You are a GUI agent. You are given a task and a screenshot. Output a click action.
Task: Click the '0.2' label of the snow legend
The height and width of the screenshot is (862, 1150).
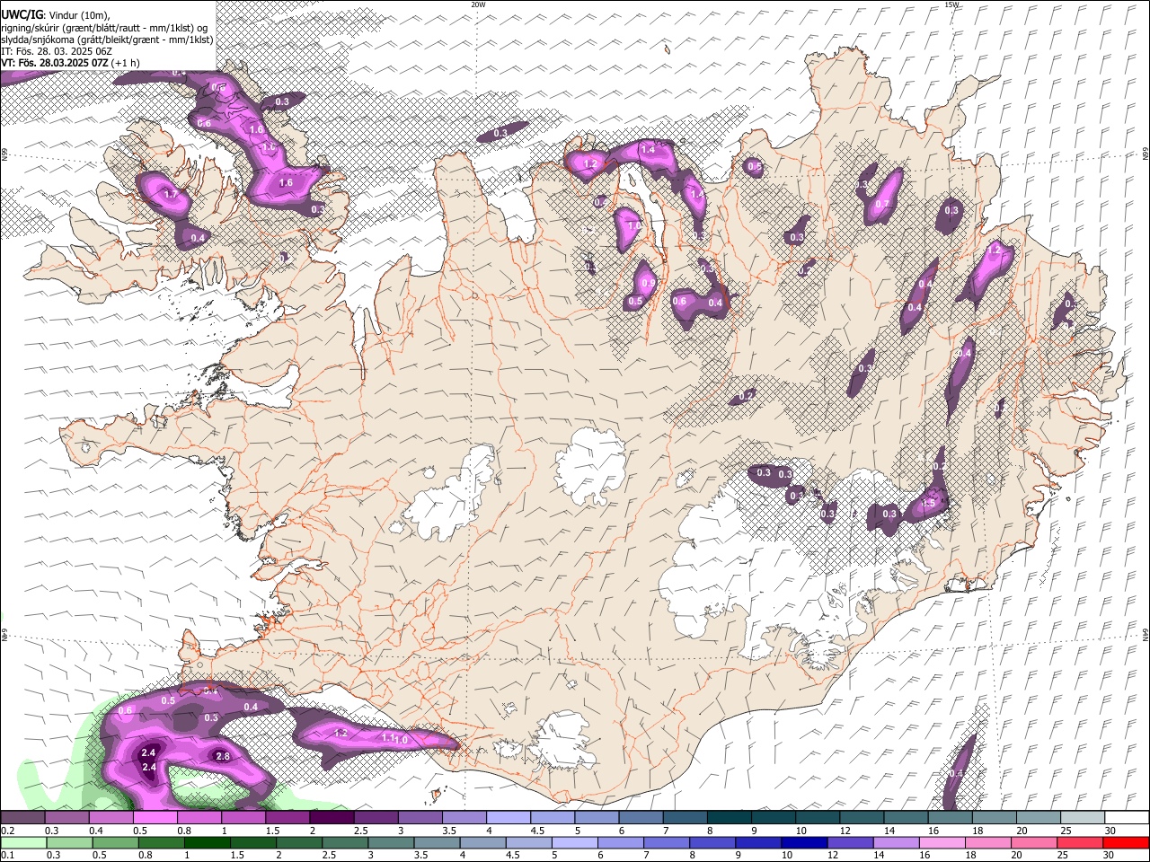[x=7, y=831]
